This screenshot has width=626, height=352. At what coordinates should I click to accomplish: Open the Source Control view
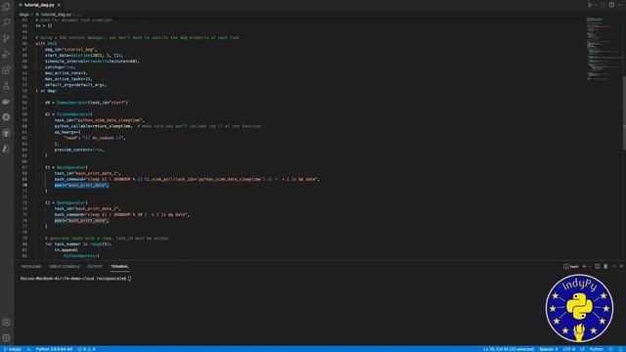[6, 38]
